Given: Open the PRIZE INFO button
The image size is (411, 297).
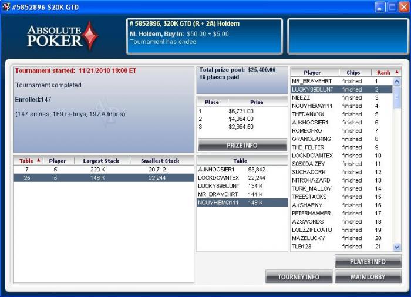Looking at the screenshot, I should click(x=242, y=145).
